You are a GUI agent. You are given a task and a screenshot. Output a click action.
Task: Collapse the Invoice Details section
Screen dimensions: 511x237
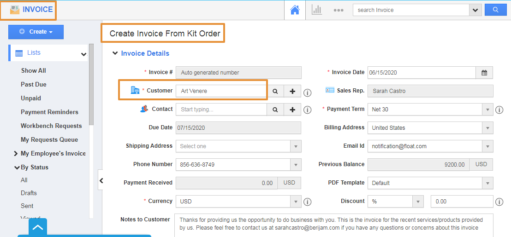(115, 53)
